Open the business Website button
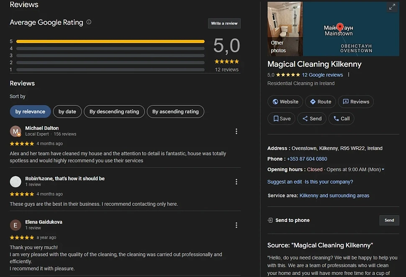This screenshot has height=277, width=406. (285, 102)
